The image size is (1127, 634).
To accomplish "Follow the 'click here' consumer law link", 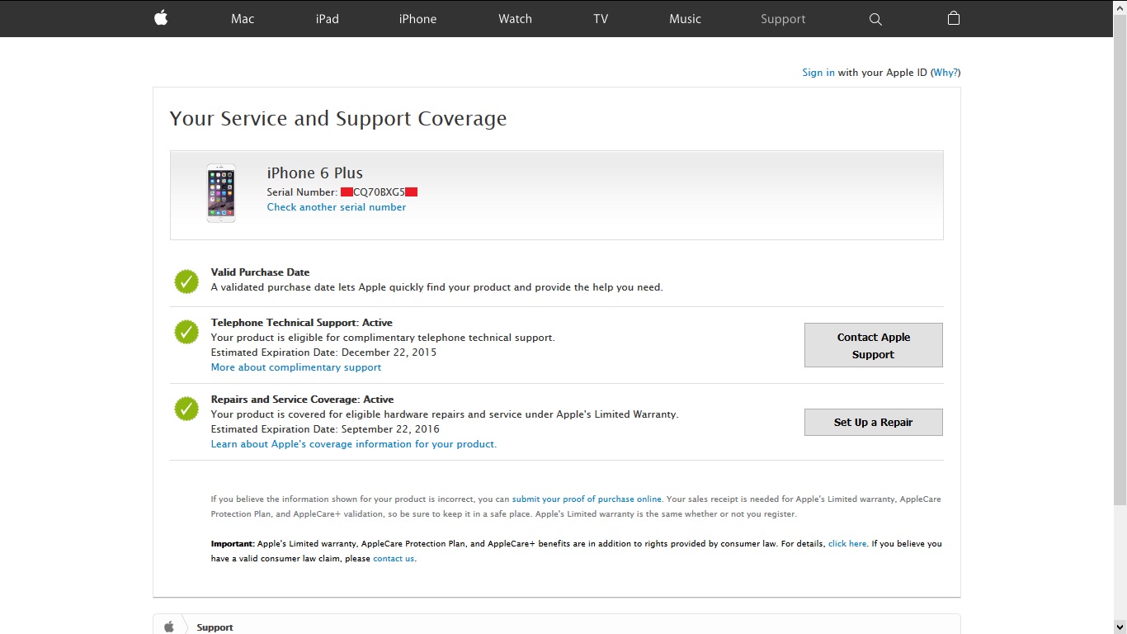I will coord(847,544).
